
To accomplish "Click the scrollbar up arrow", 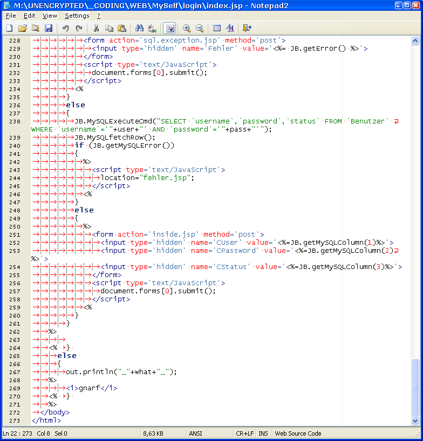I will click(415, 41).
